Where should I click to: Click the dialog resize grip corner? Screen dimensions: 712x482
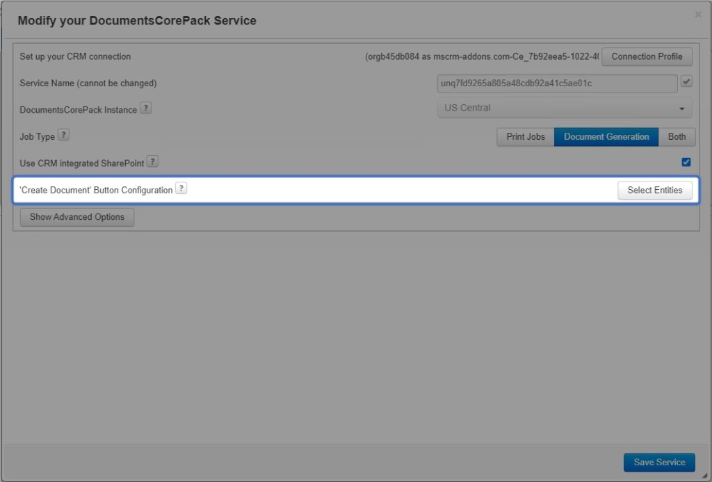tap(705, 475)
